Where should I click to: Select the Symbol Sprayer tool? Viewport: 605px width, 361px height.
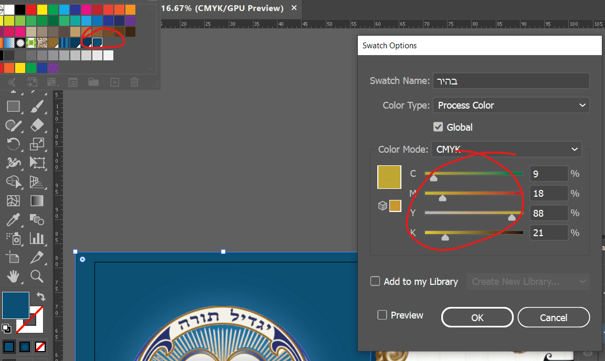[14, 238]
